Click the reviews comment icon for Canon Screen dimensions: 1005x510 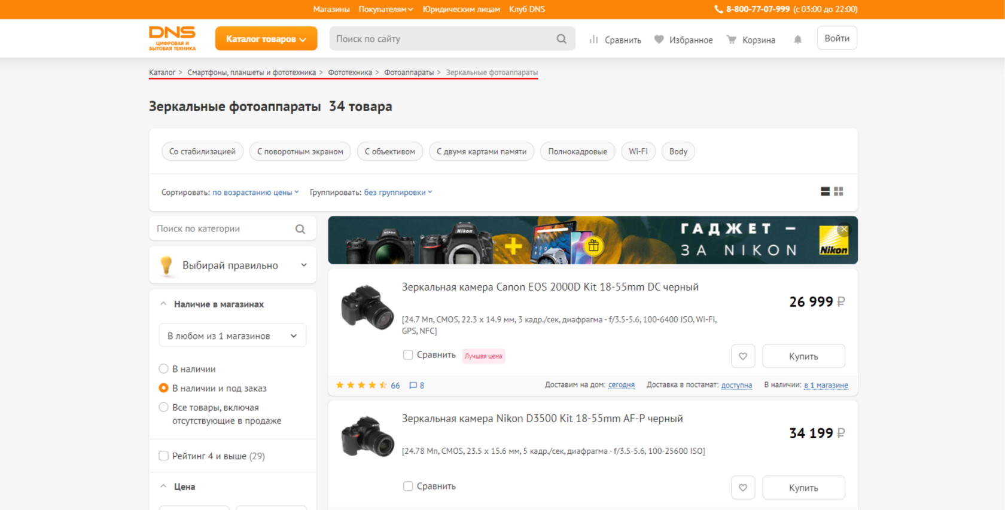point(413,386)
